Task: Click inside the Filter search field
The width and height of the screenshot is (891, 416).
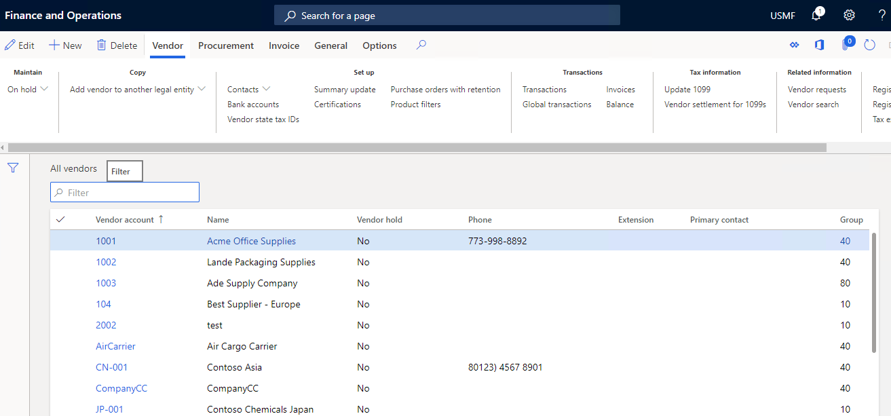Action: click(x=124, y=192)
